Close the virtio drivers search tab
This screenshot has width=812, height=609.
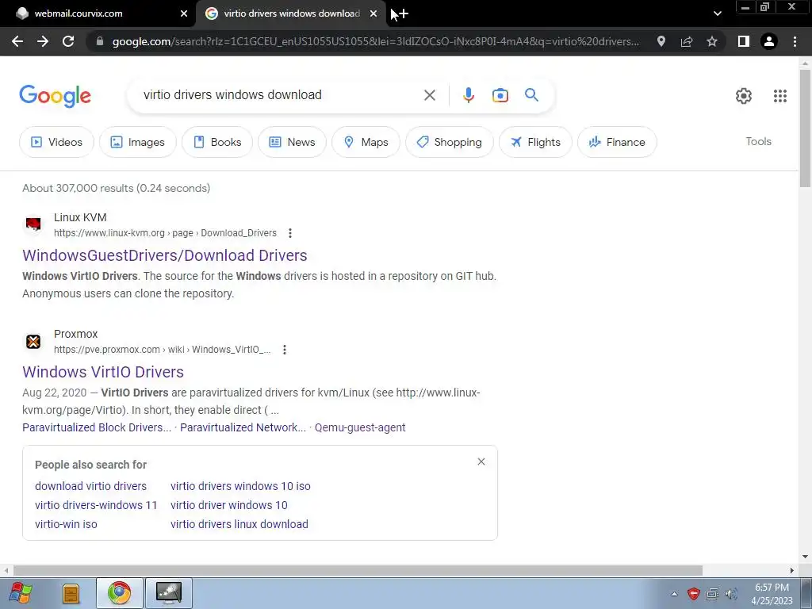[373, 13]
